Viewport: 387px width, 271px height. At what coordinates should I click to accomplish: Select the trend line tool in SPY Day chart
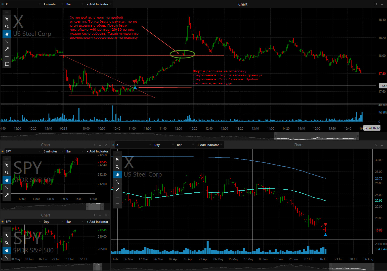coord(7,258)
